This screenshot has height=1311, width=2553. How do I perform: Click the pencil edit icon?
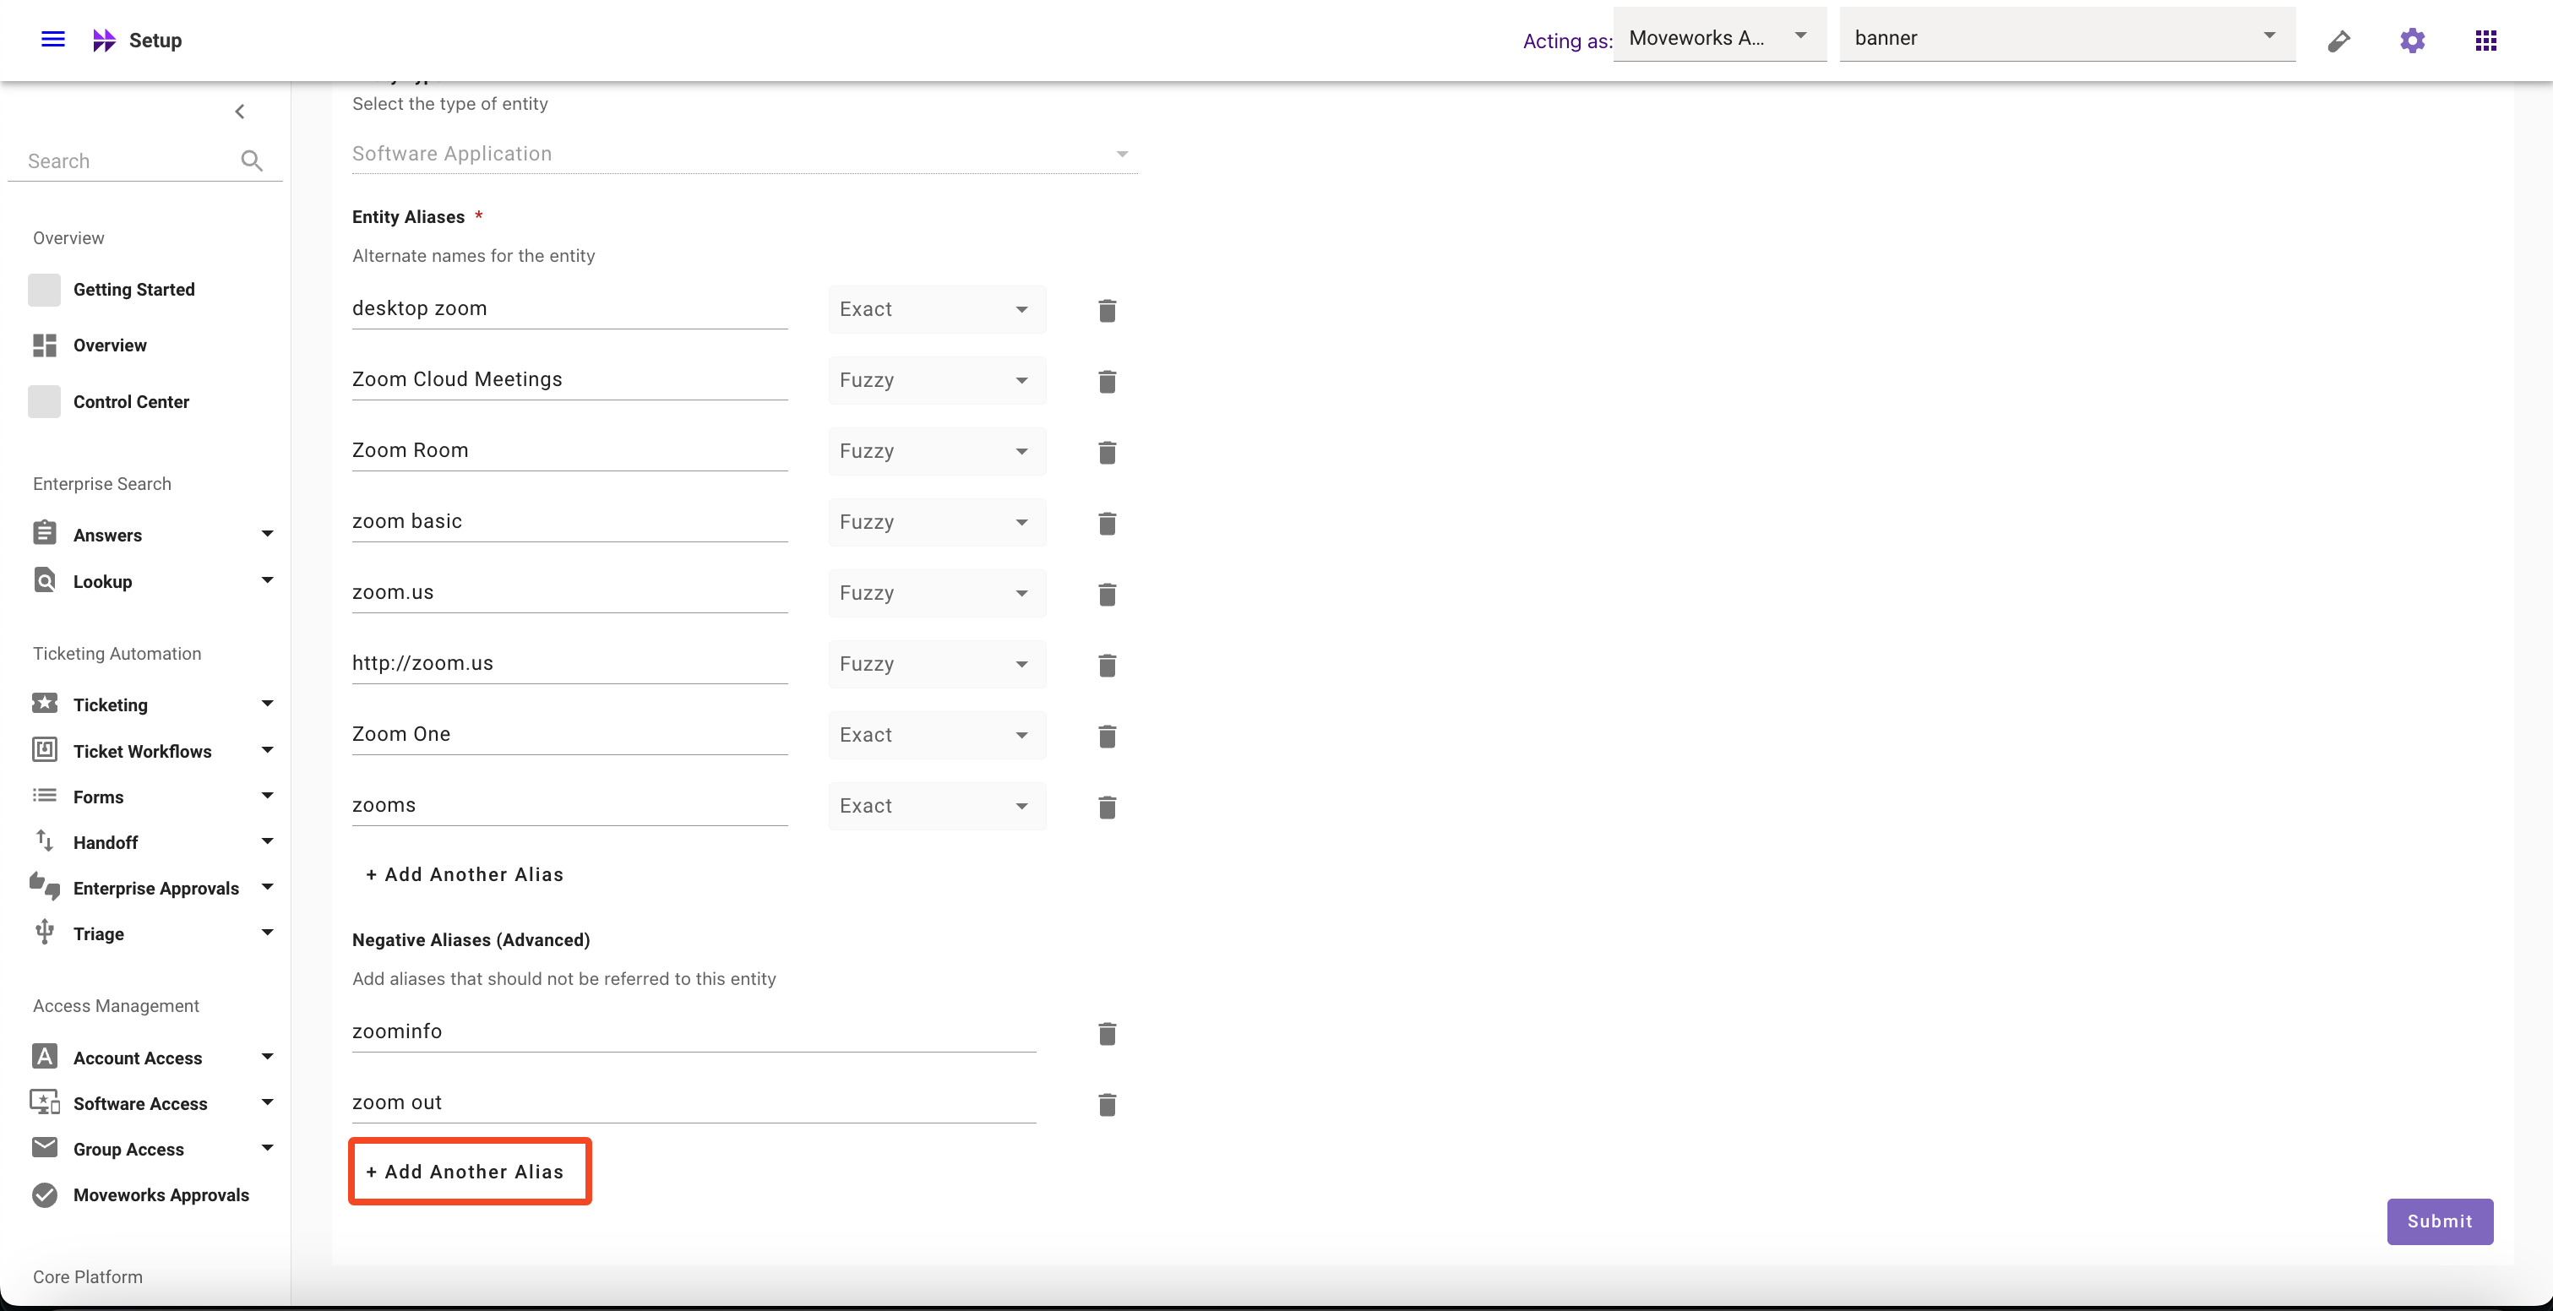(x=2338, y=41)
